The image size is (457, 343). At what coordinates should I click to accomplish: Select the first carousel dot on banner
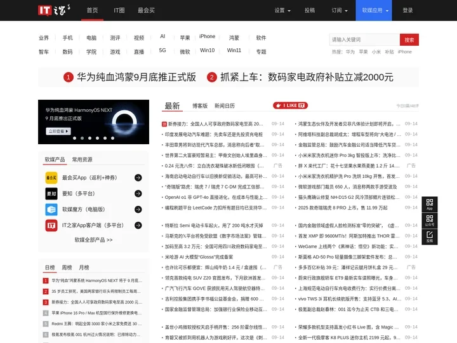pos(75,138)
